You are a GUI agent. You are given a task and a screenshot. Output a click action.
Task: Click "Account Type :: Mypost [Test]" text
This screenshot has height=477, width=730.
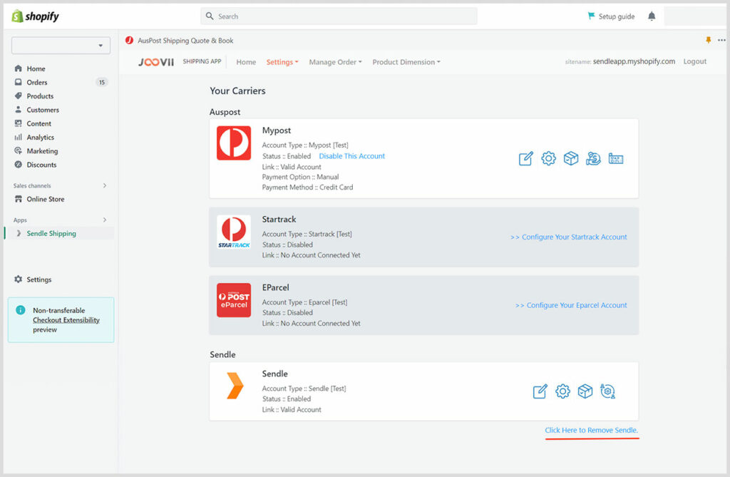click(305, 145)
